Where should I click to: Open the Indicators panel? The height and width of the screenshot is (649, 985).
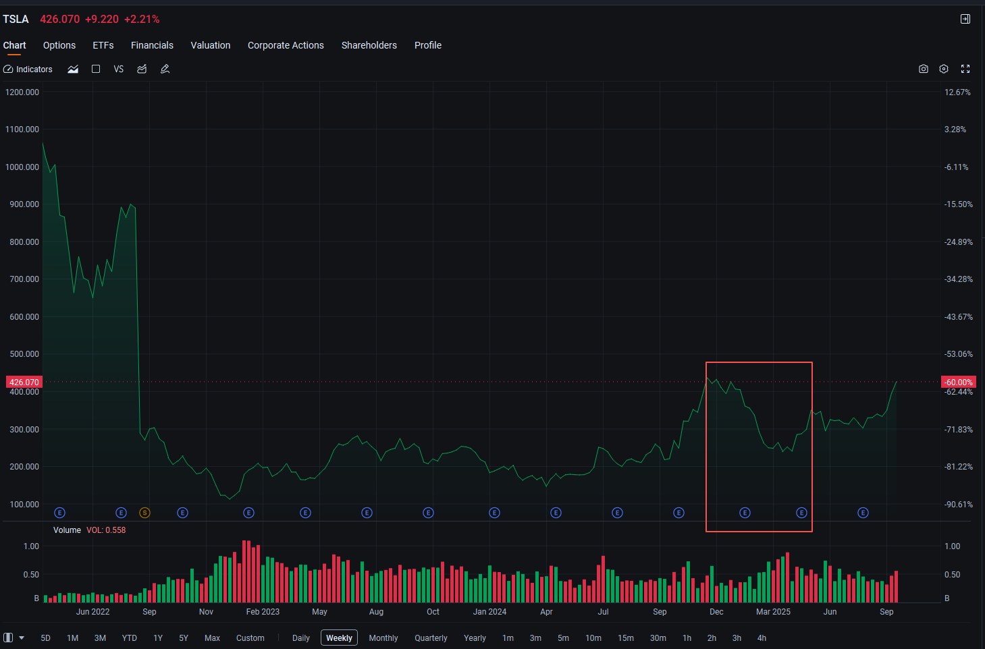[x=28, y=69]
